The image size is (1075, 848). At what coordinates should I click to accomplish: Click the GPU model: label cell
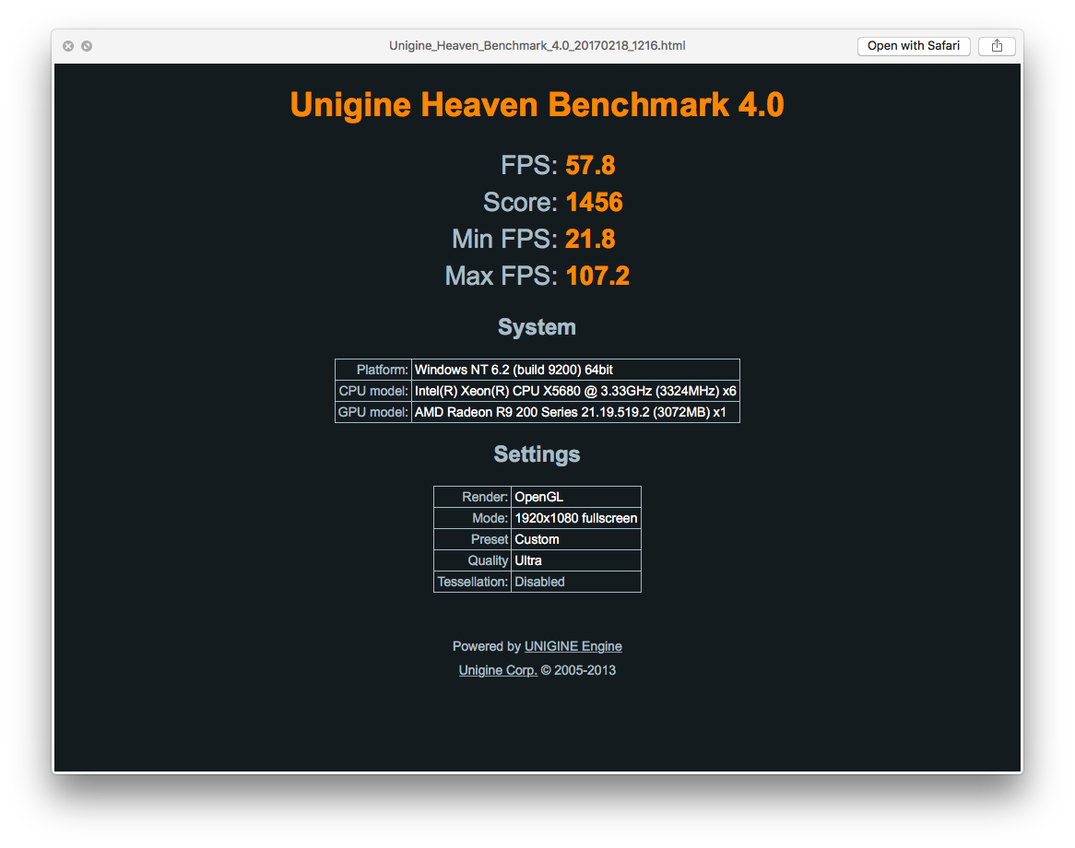point(373,412)
